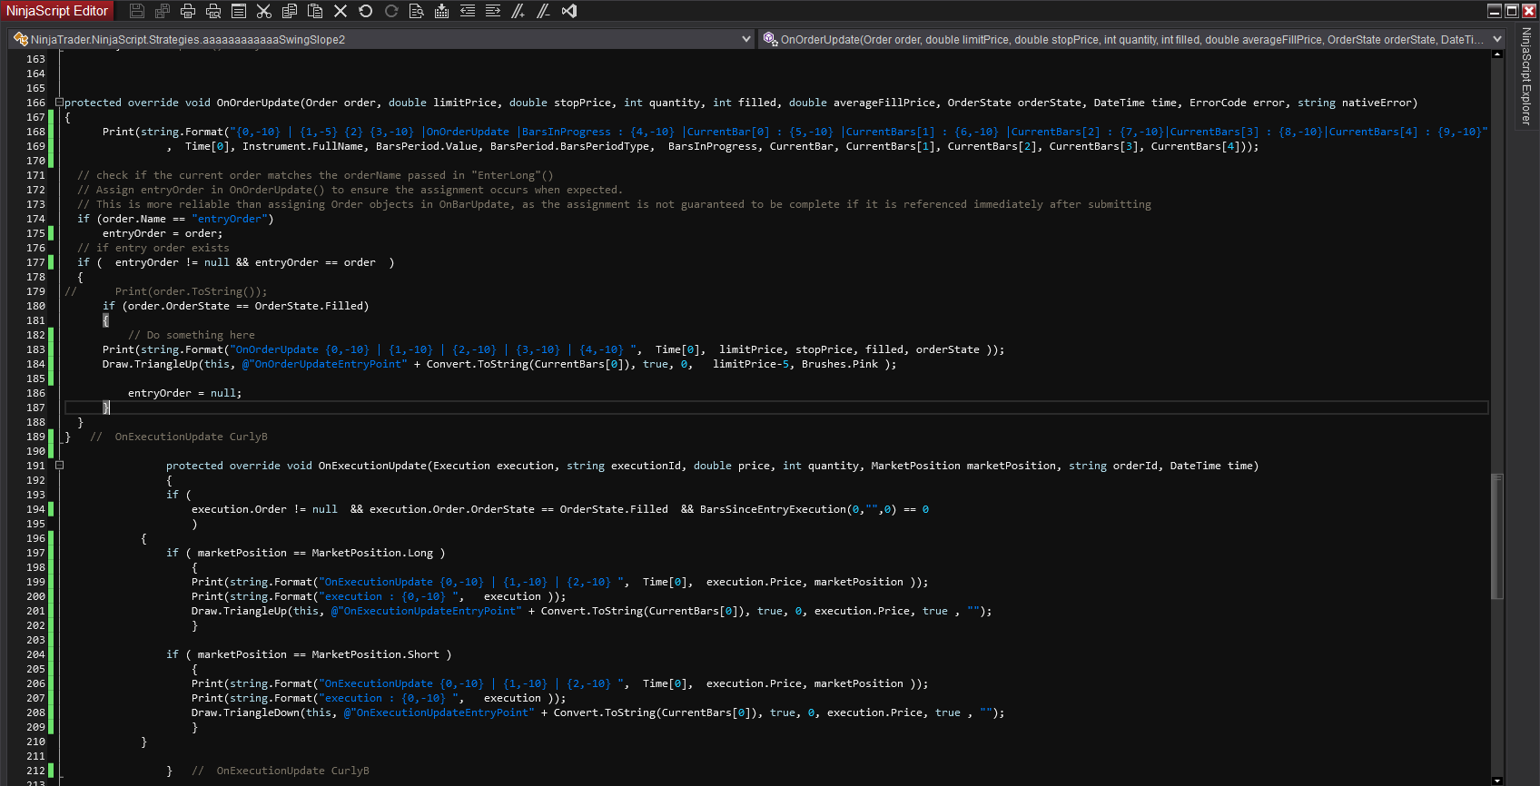1540x786 pixels.
Task: Open Find with the search document icon
Action: click(417, 11)
